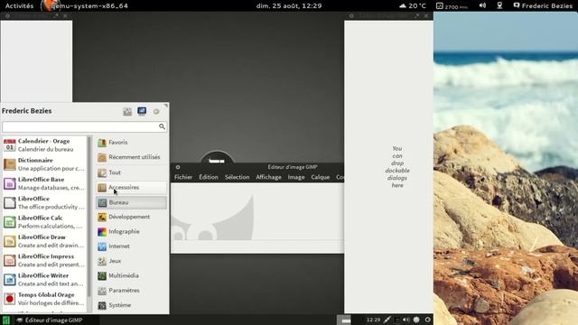
Task: Open the Image menu in GIMP
Action: (296, 177)
